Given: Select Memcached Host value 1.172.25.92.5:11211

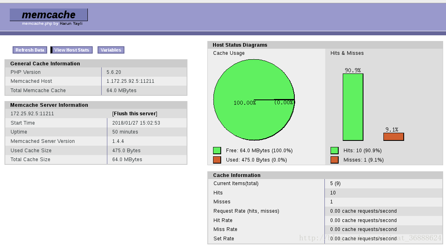Looking at the screenshot, I should [130, 81].
